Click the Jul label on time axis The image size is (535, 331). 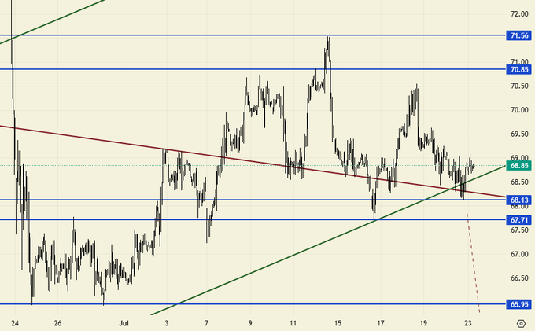(x=123, y=322)
